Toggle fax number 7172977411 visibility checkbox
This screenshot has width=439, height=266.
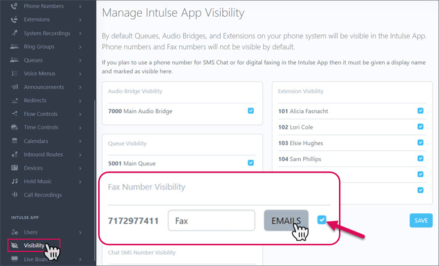click(321, 220)
